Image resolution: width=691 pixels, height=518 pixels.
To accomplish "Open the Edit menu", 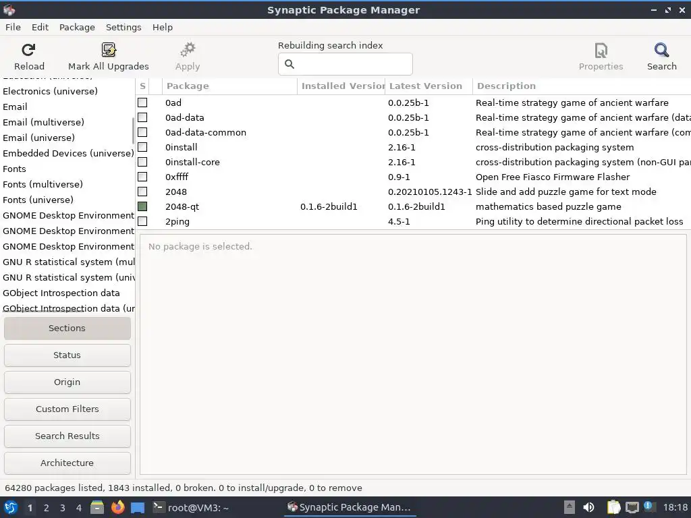I will point(40,27).
